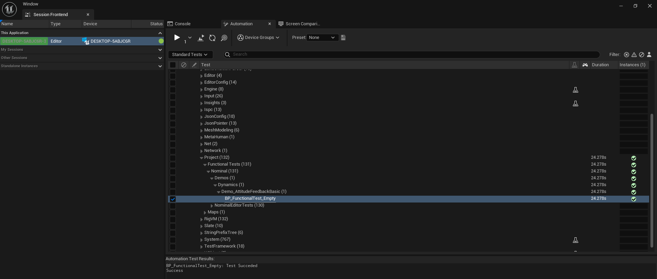Collapse the Project (132) tree node
Viewport: 657px width, 279px height.
[202, 158]
